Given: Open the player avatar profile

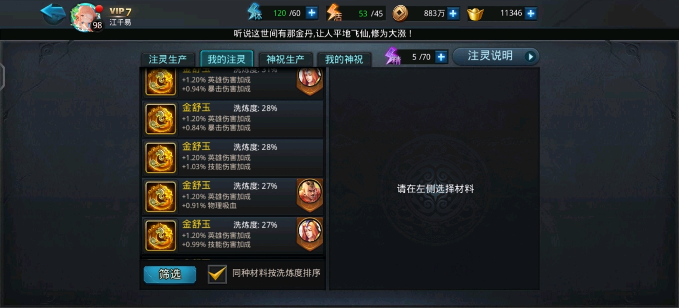Looking at the screenshot, I should (x=84, y=17).
